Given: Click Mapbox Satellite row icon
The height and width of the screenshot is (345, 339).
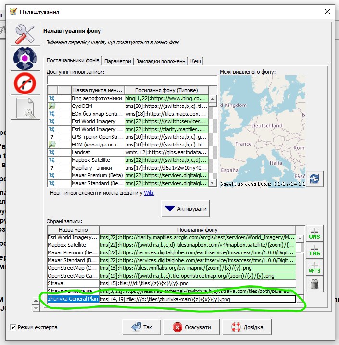Looking at the screenshot, I should click(x=52, y=160).
